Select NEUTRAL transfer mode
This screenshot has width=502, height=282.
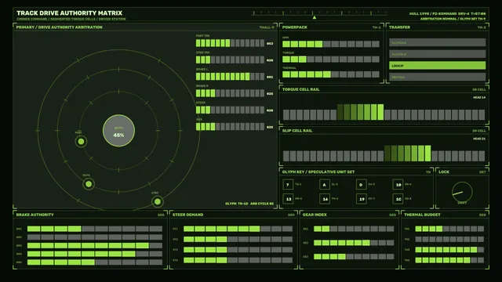[x=438, y=77]
